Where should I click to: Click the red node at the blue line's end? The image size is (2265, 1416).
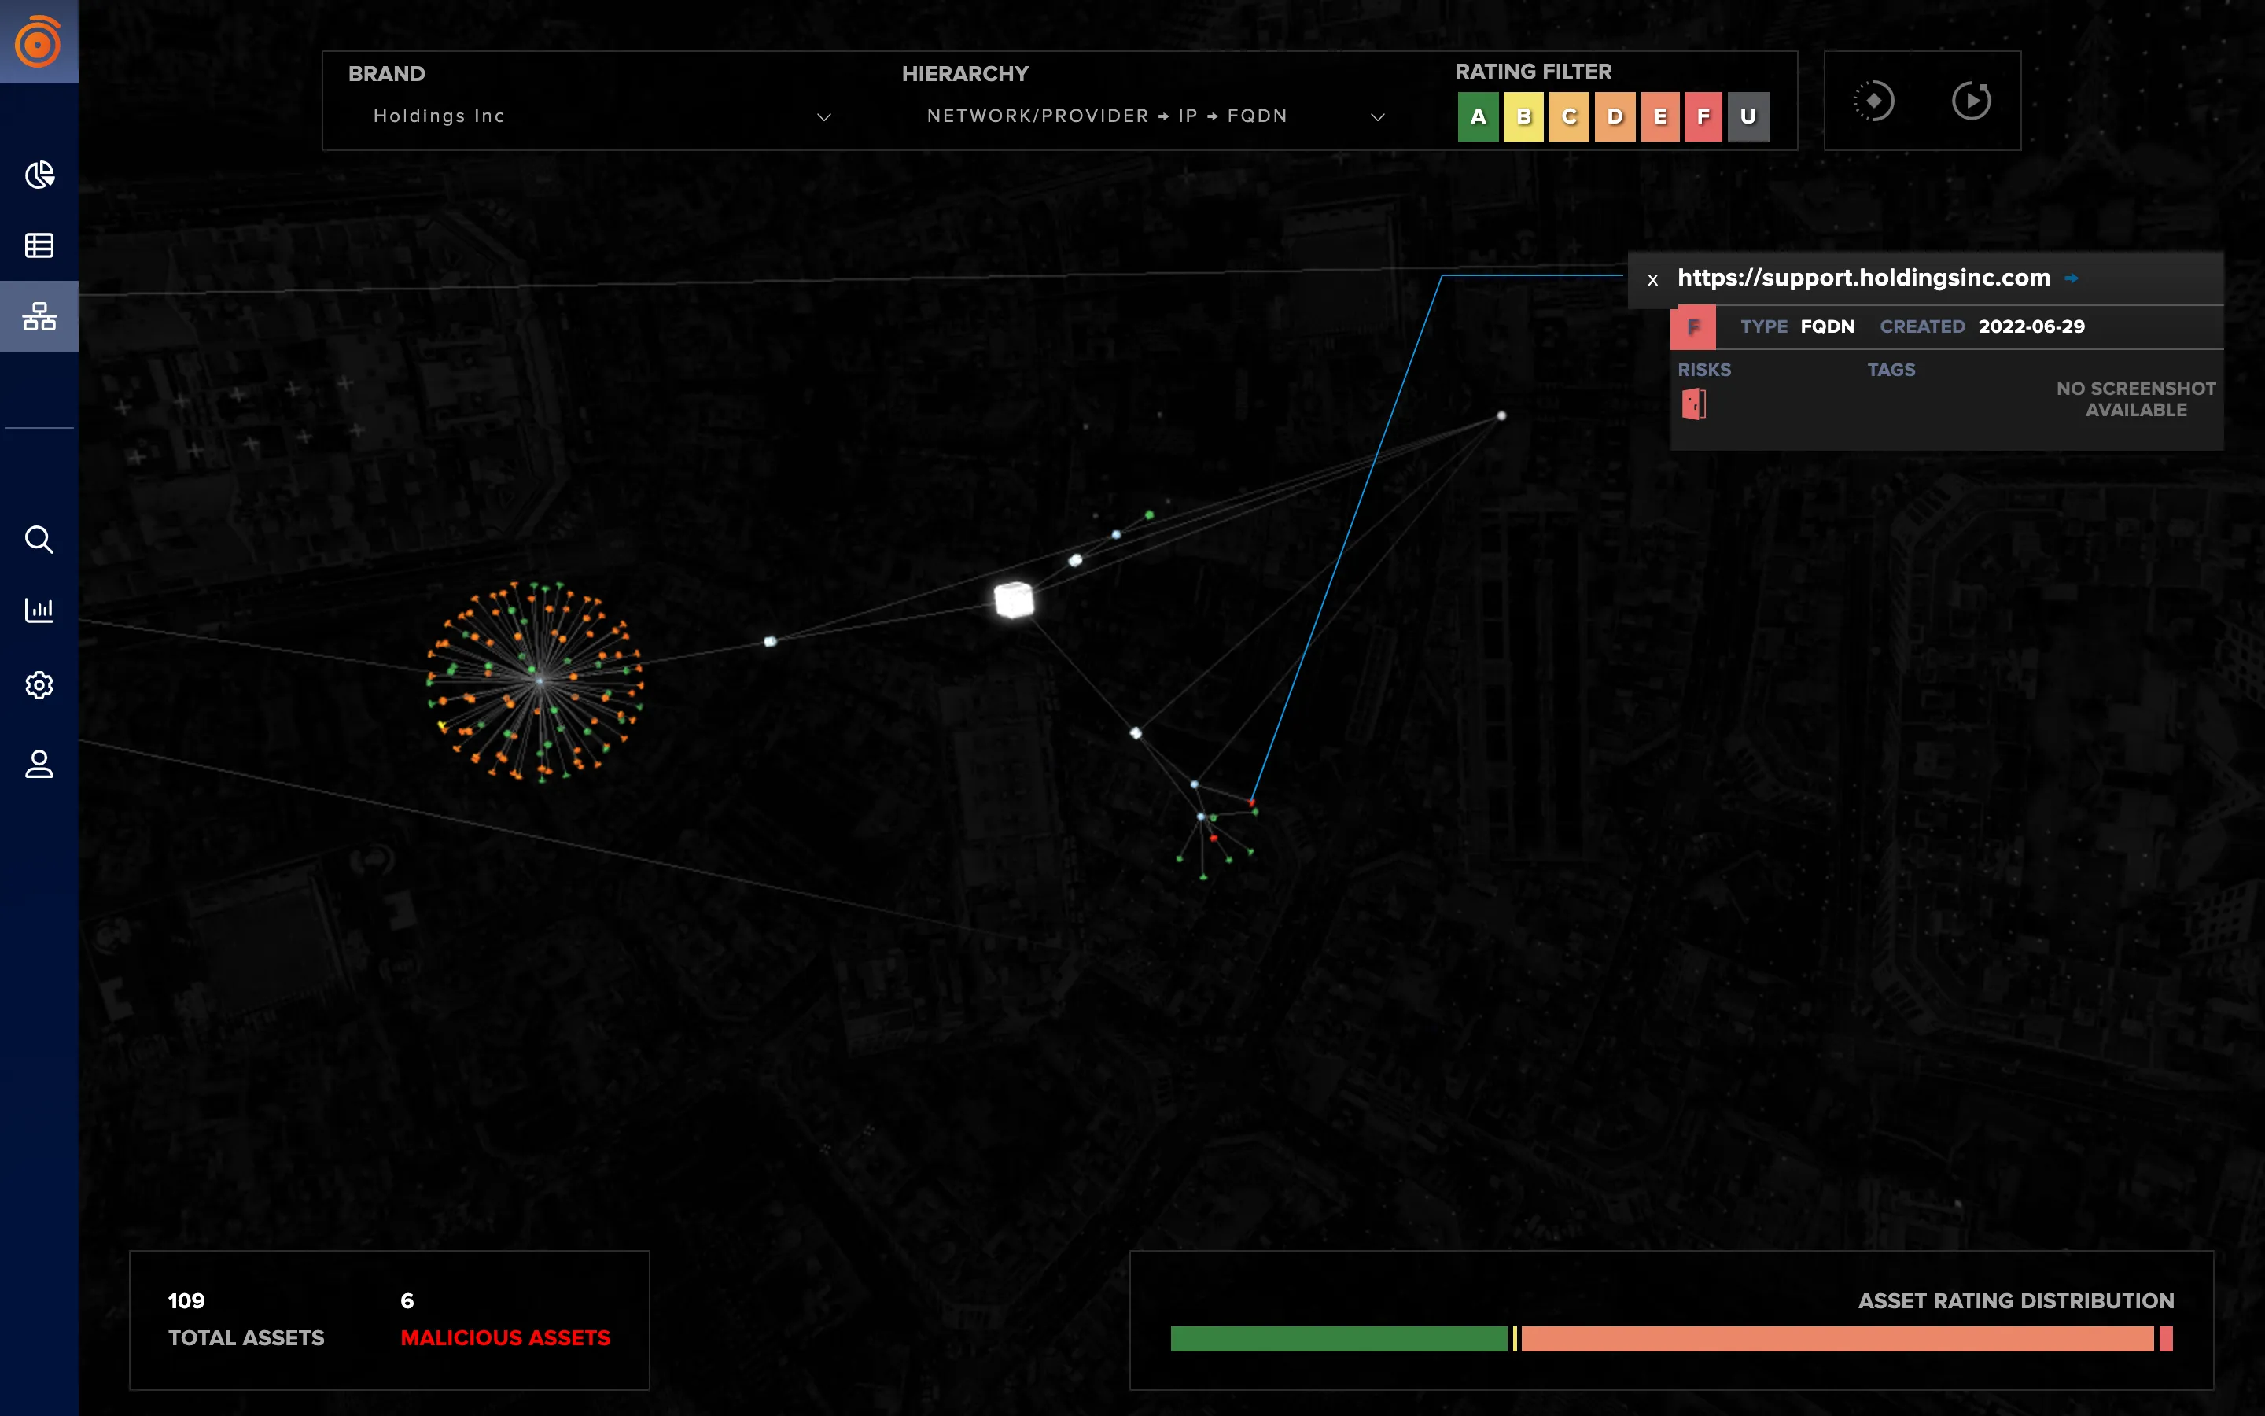click(x=1251, y=802)
